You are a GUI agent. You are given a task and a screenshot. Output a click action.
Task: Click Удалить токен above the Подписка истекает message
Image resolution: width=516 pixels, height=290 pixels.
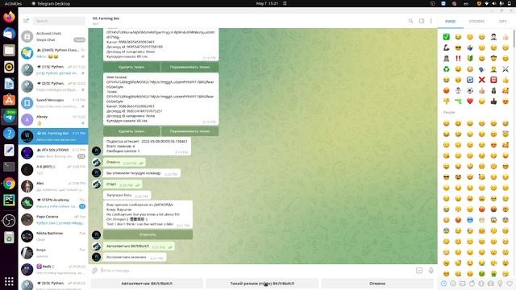point(131,131)
